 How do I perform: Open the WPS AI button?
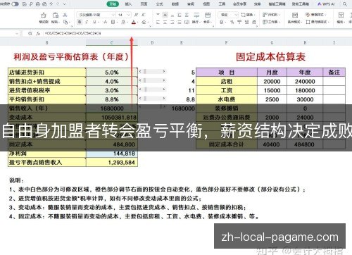pos(326,4)
